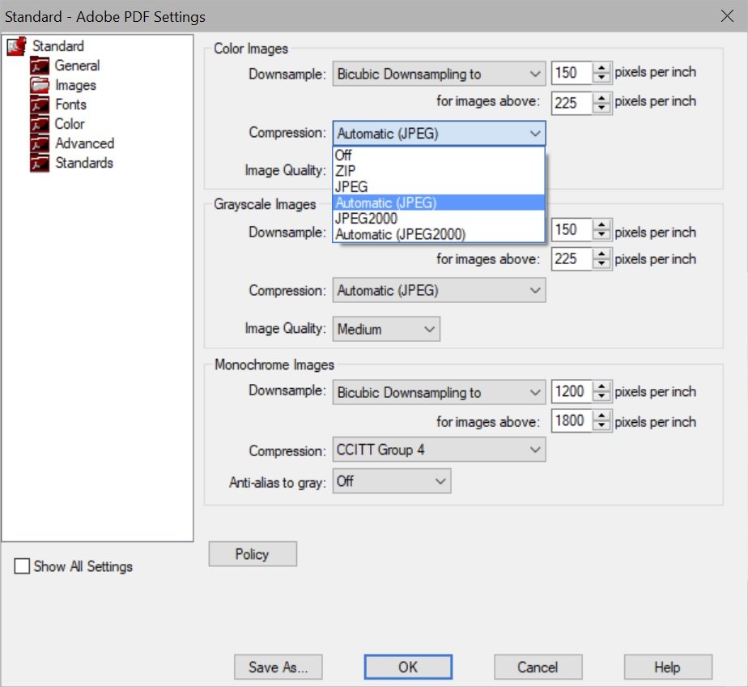The width and height of the screenshot is (748, 687).
Task: Click the Advanced folder icon
Action: (x=40, y=143)
